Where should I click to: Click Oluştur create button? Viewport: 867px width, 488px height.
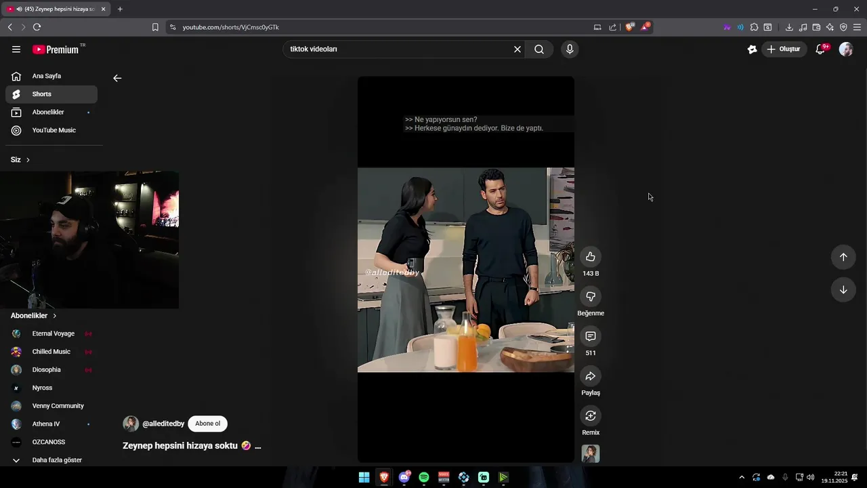click(x=784, y=49)
